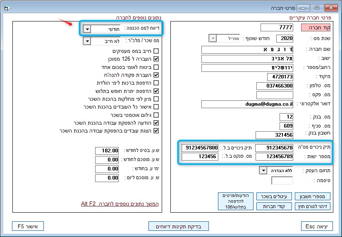Screen dimensions: 342x237
Task: Click the קוד חברה field with 7777
Action: 277,27
